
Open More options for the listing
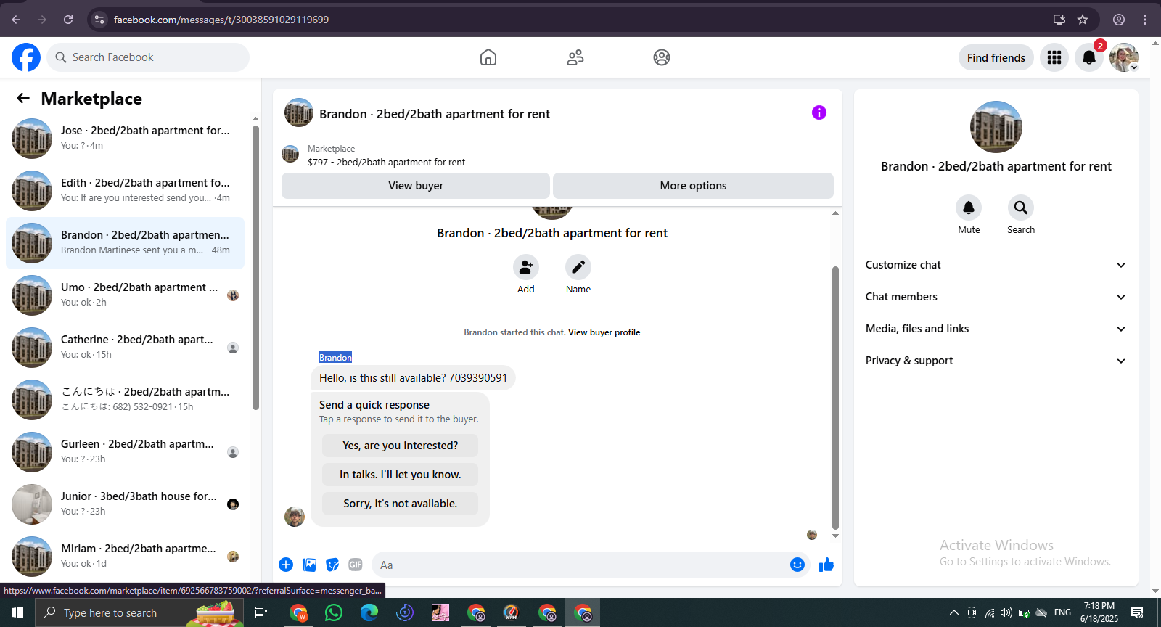(693, 186)
